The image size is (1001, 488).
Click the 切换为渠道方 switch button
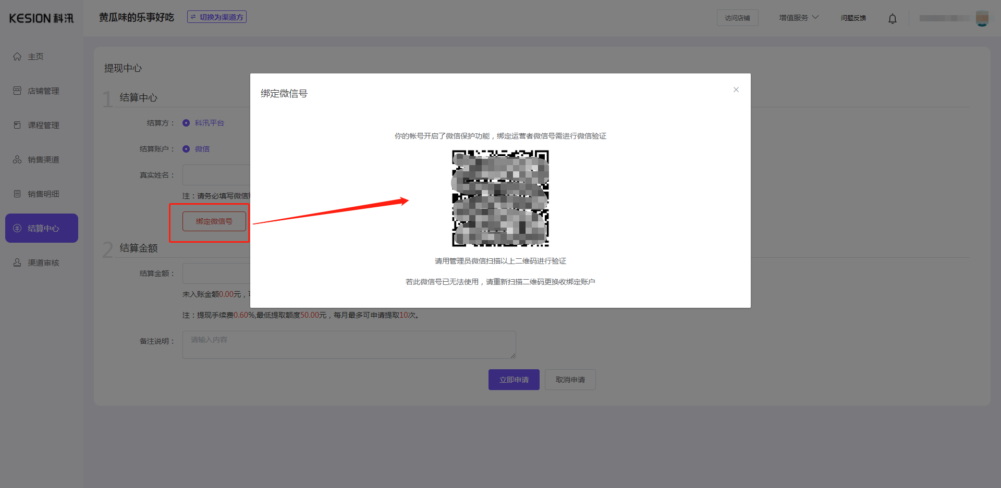click(x=216, y=16)
